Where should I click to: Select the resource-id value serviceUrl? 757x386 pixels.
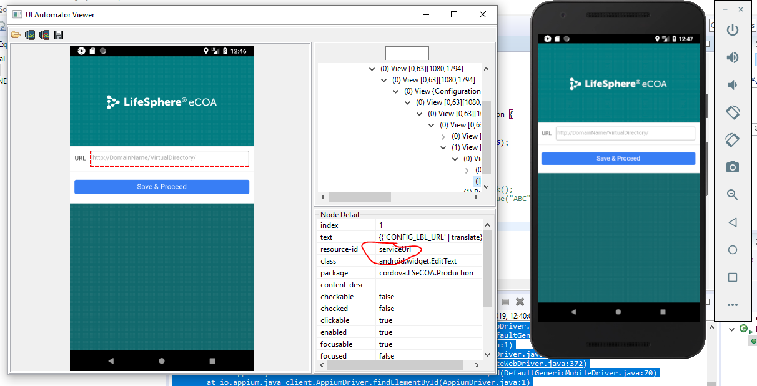(395, 249)
